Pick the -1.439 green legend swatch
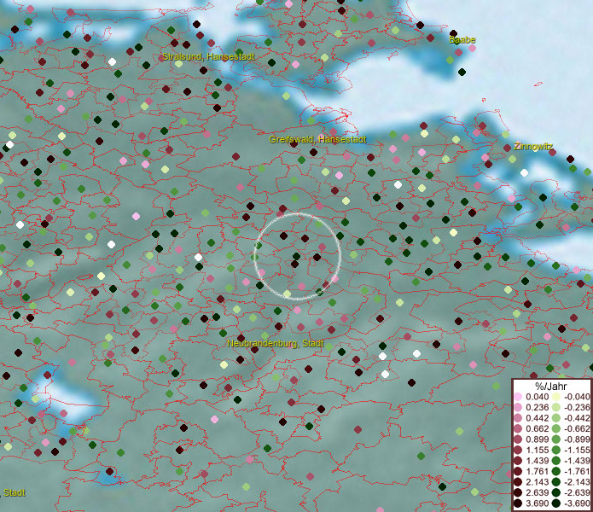The height and width of the screenshot is (512, 593). pos(556,461)
